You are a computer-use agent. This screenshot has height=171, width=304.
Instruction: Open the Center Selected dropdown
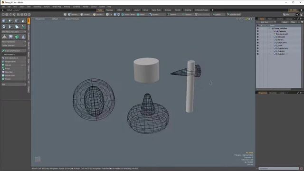pyautogui.click(x=14, y=46)
